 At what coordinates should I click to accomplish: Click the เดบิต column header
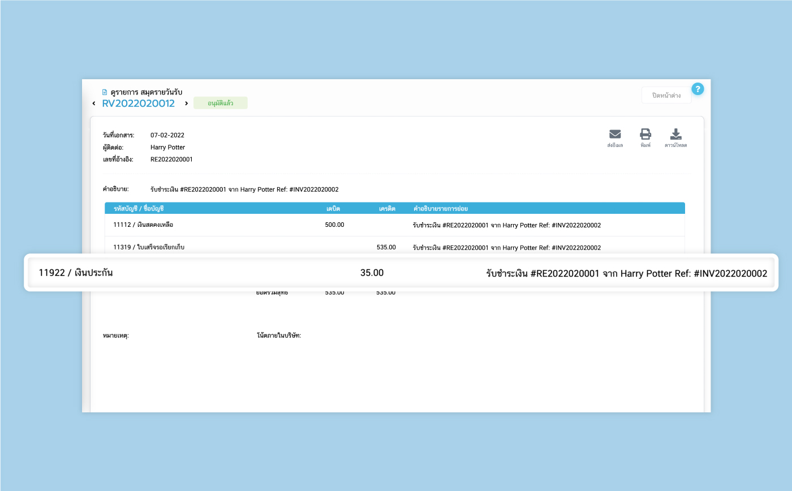[333, 209]
